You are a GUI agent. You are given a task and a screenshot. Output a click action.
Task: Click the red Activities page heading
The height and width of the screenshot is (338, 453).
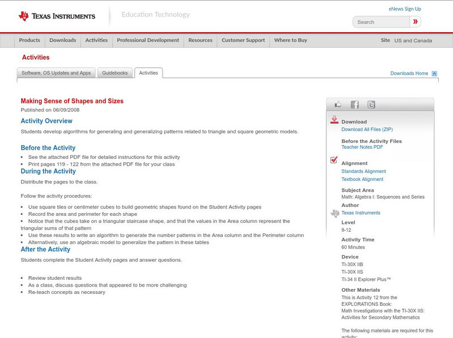pos(36,58)
